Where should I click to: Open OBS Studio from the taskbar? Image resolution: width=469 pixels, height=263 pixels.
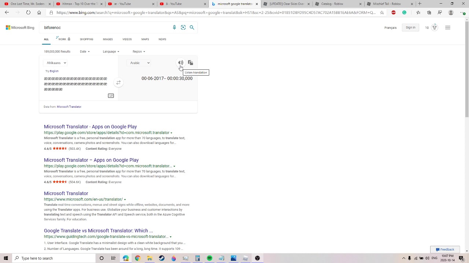coord(257,258)
